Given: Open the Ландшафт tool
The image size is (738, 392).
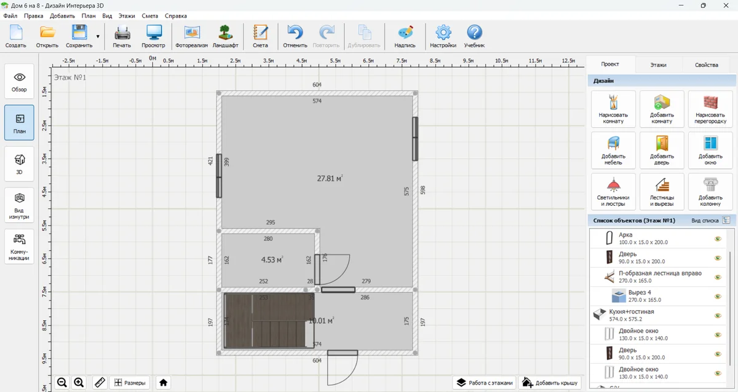Looking at the screenshot, I should tap(226, 37).
